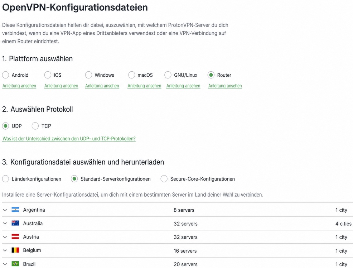Open the UDP vs TCP difference link

tap(69, 139)
